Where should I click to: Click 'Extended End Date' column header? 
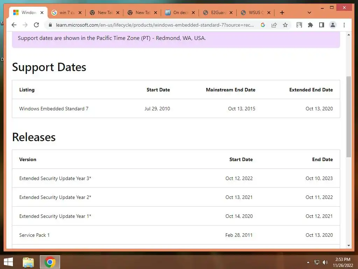click(x=311, y=90)
